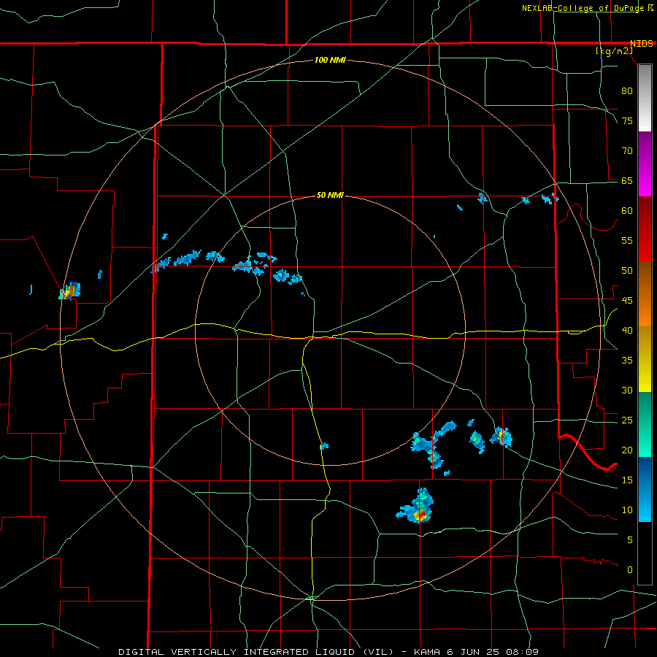Click the legend value 0
Screen dimensions: 657x657
coord(630,570)
